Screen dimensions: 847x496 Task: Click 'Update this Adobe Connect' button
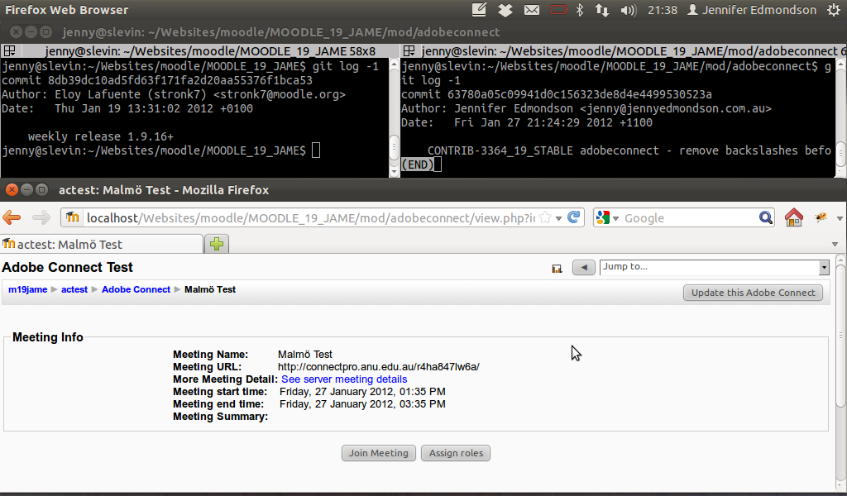tap(753, 293)
